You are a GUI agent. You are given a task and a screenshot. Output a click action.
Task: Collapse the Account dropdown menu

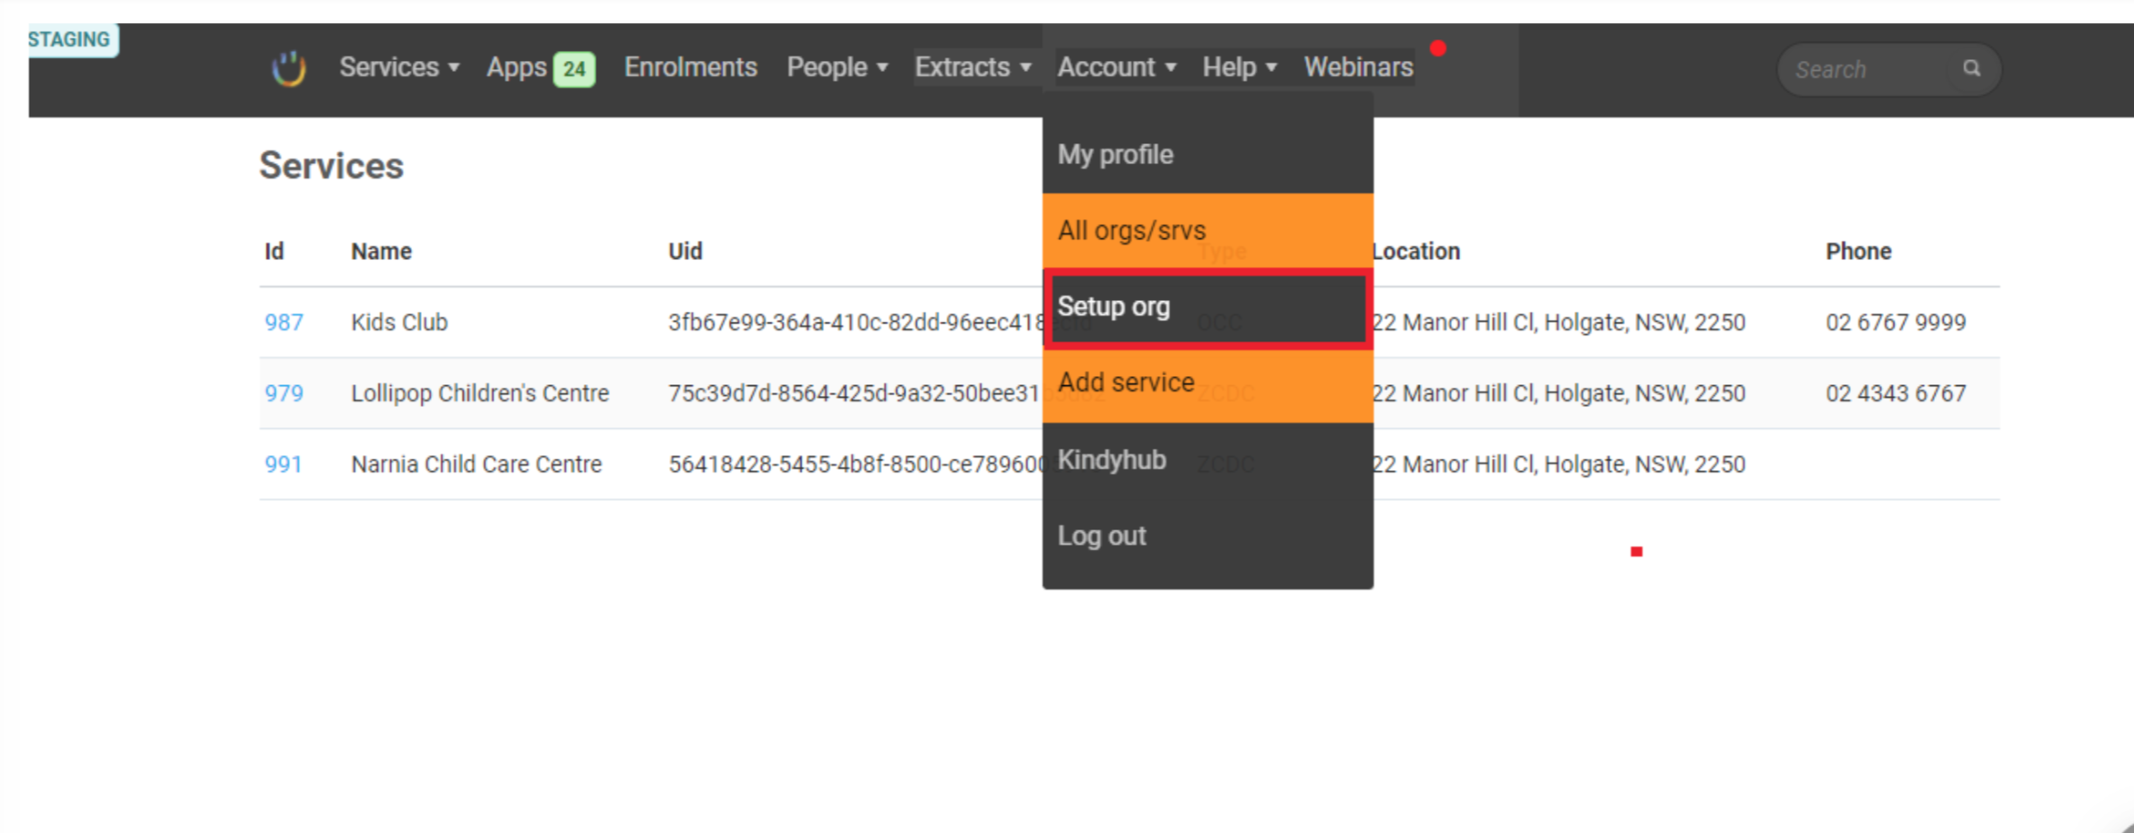coord(1116,67)
